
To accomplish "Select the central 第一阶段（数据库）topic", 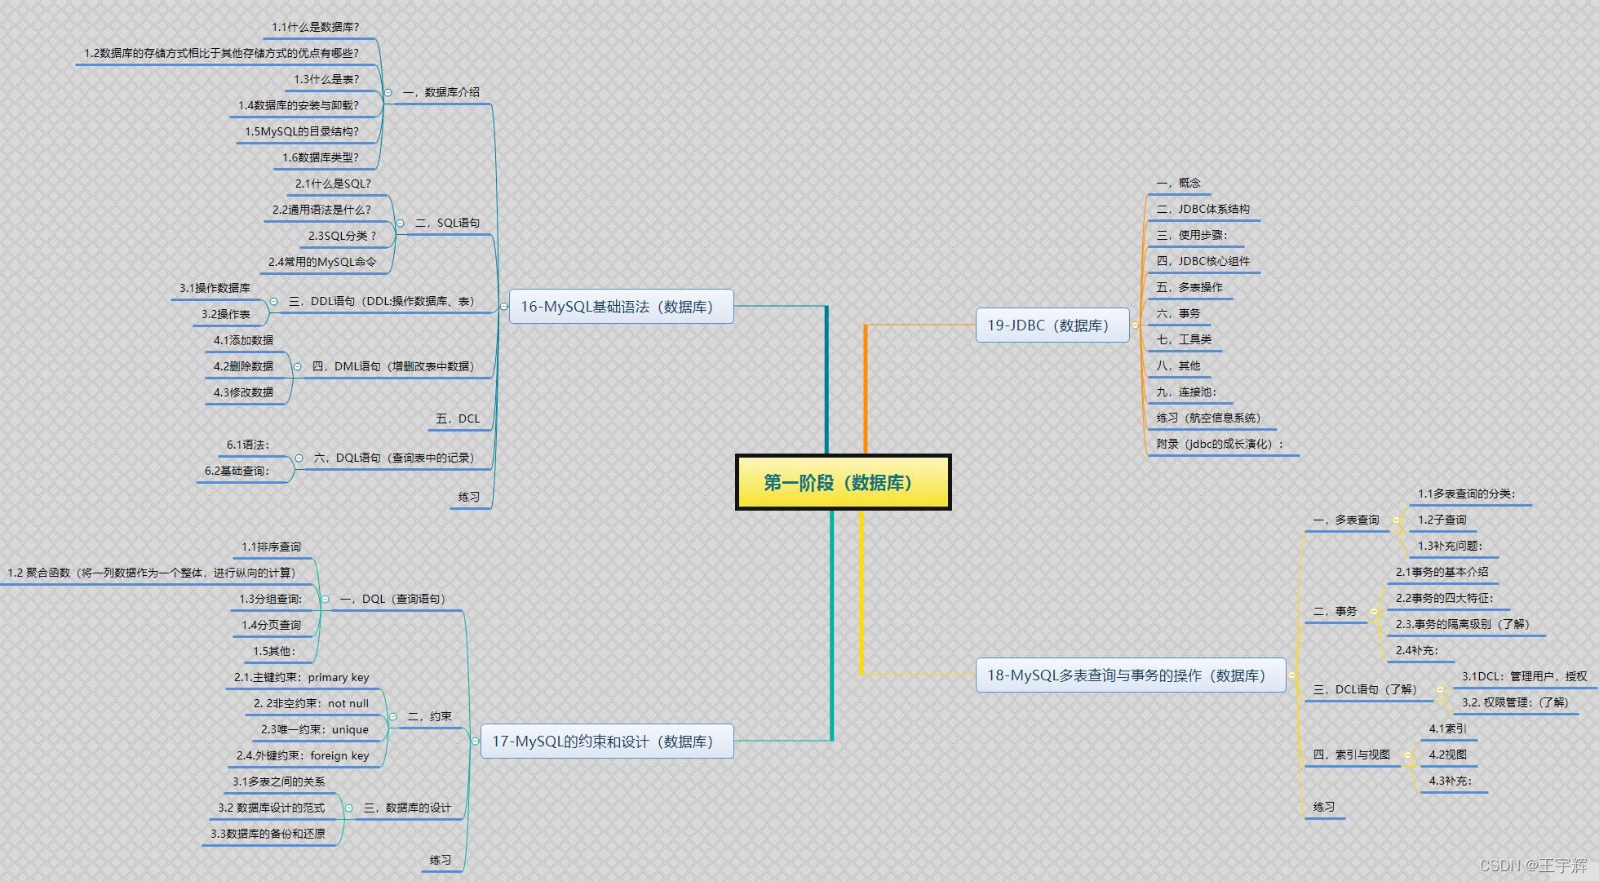I will coord(843,482).
